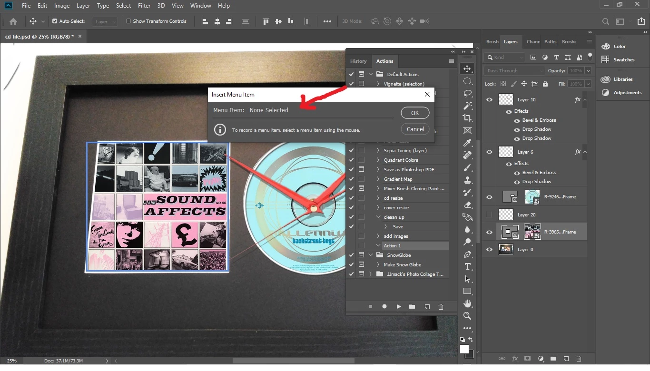650x371 pixels.
Task: Select the Dodge tool
Action: (x=467, y=242)
